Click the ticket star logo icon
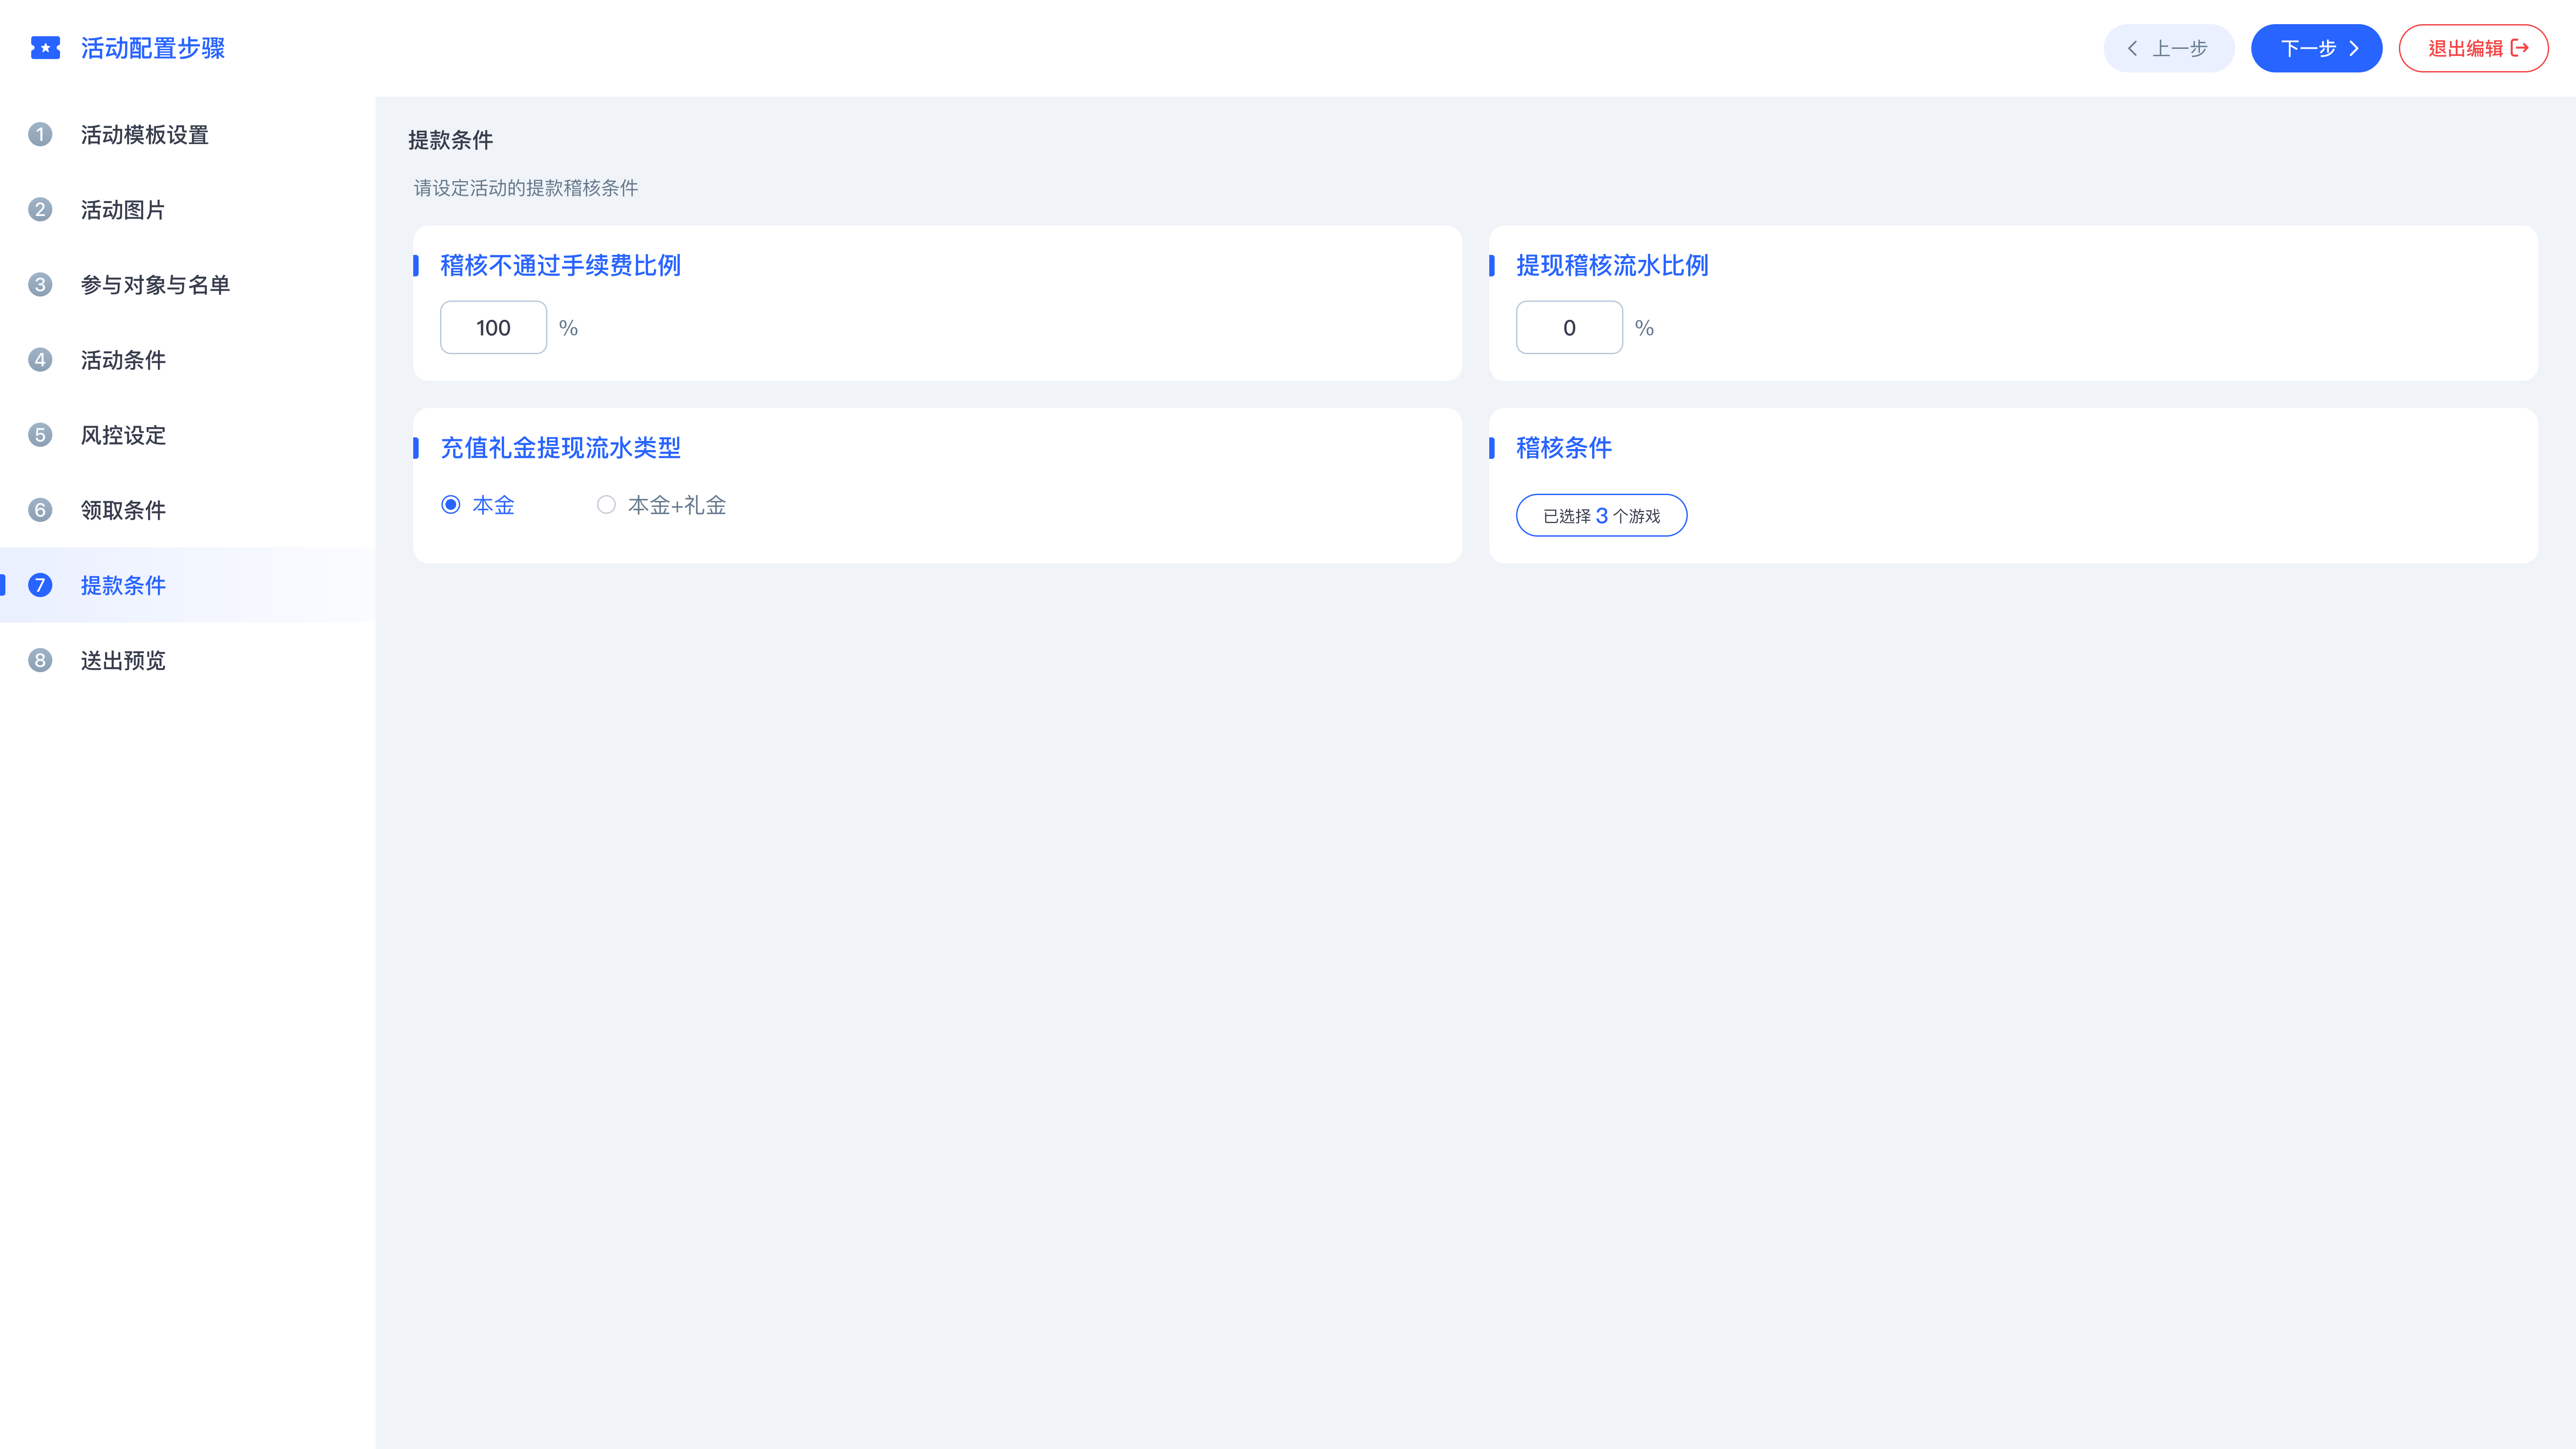Screen dimensions: 2576x1449 [x=45, y=48]
